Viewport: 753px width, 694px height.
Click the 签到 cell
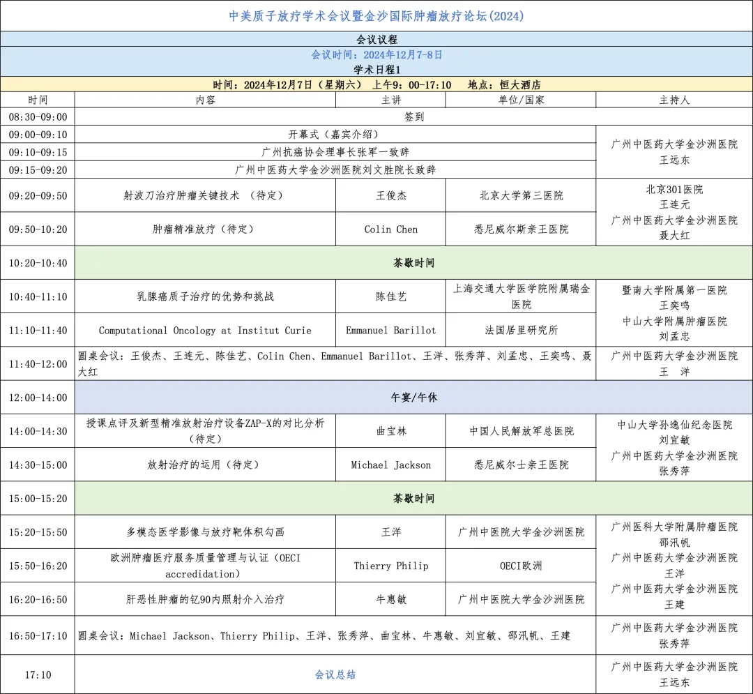tap(414, 116)
